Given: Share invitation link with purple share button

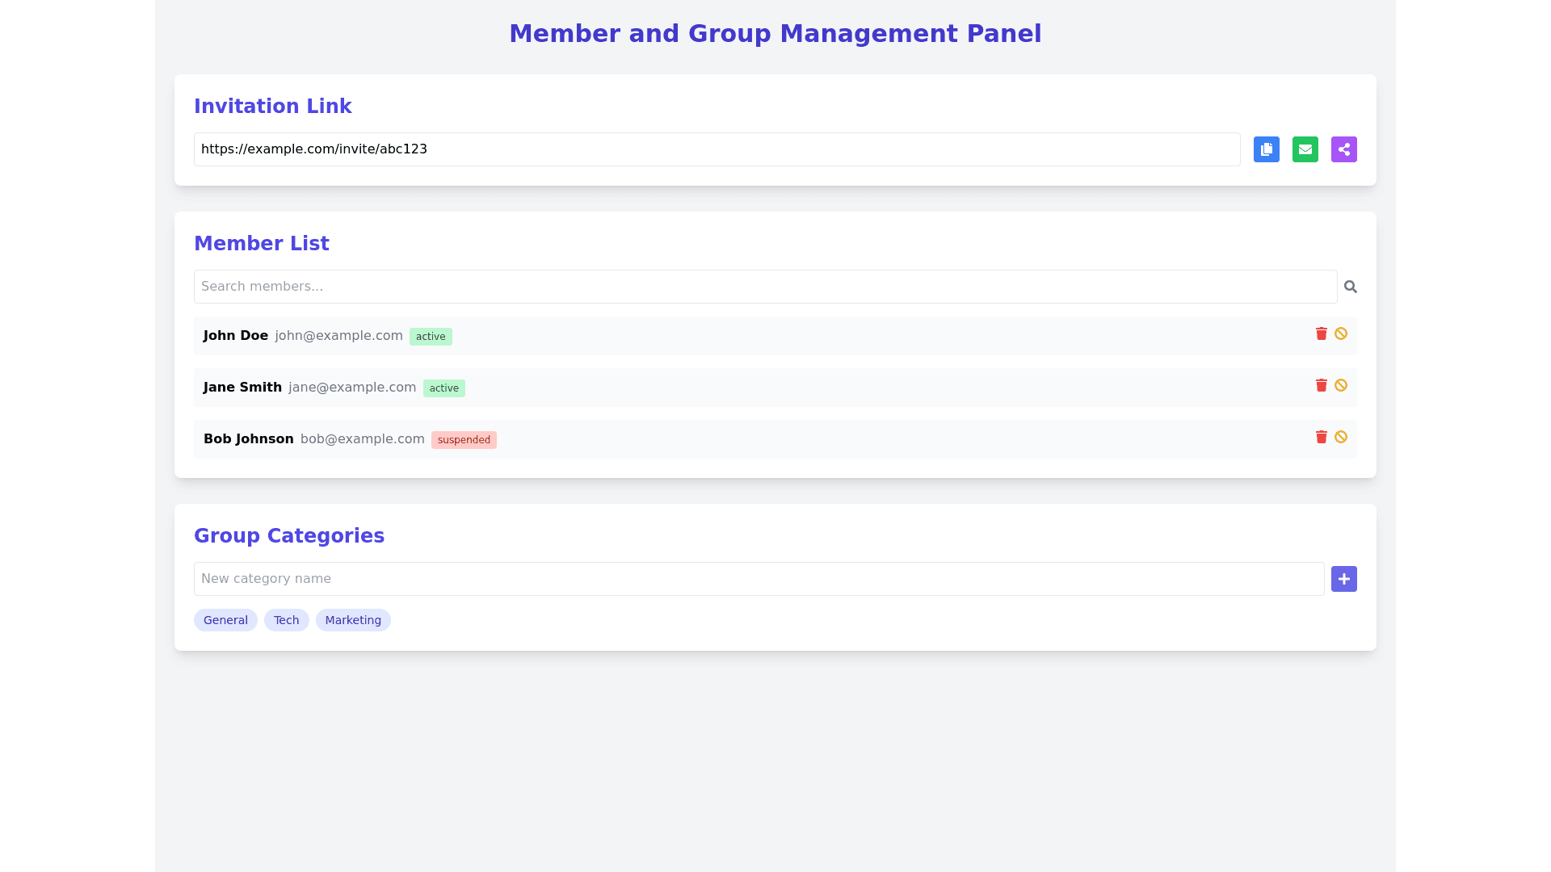Looking at the screenshot, I should pyautogui.click(x=1343, y=149).
